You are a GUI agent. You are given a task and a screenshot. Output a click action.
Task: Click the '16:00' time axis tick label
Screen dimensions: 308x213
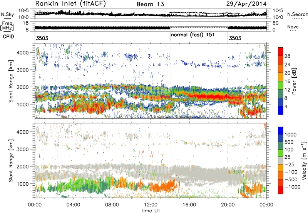(189, 205)
